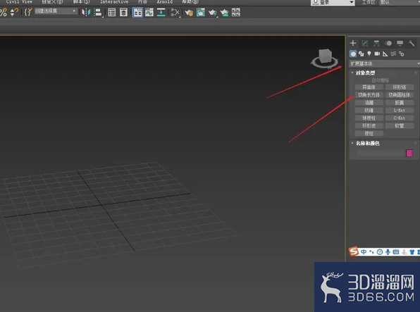Open the 登录 sign-in dropdown
This screenshot has width=420, height=312.
(x=333, y=2)
